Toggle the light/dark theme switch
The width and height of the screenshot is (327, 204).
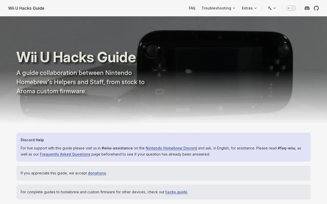[291, 8]
